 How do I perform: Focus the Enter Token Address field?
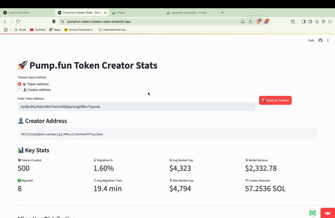tap(137, 107)
